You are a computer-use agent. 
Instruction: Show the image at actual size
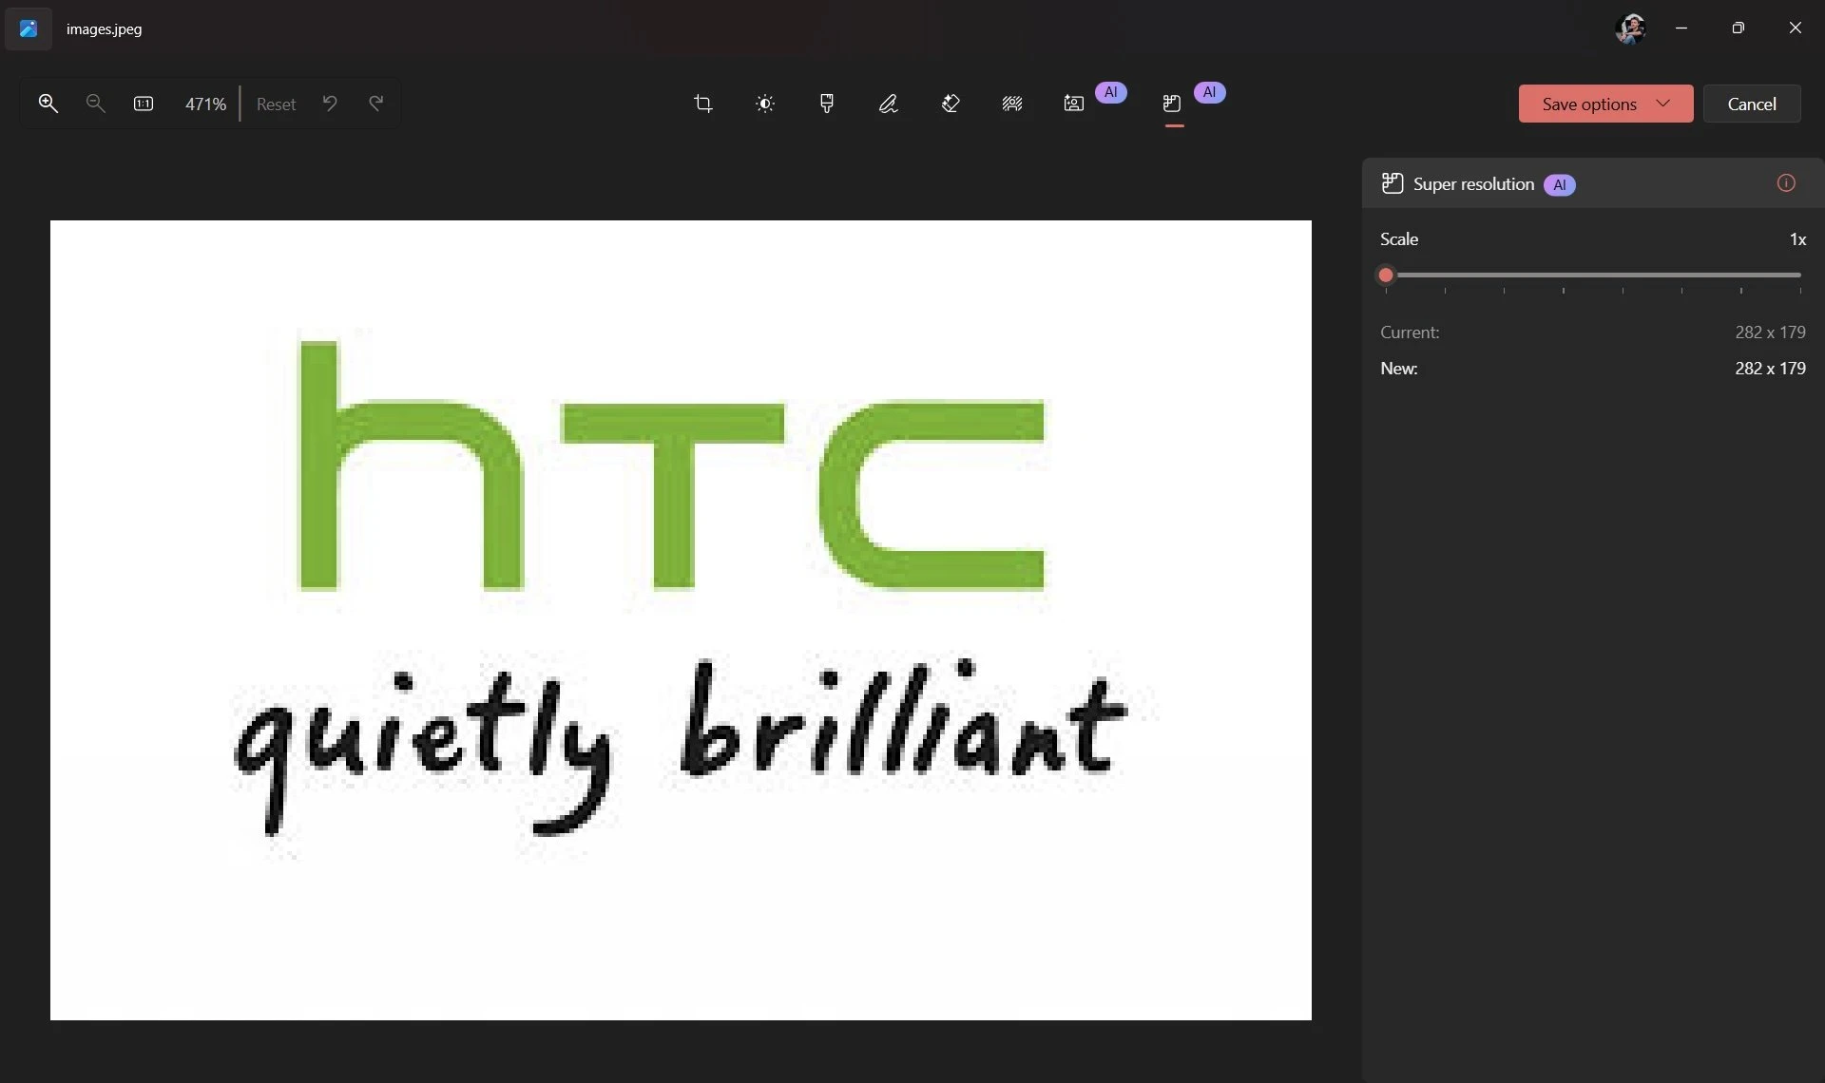point(144,104)
